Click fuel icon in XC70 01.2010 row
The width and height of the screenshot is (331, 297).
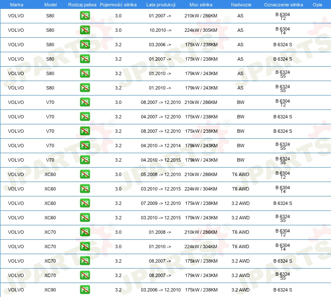pyautogui.click(x=85, y=247)
